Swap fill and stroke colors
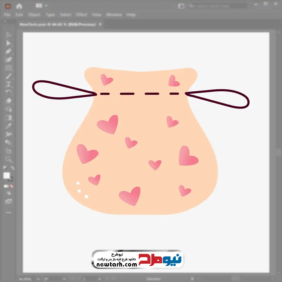 [12, 168]
